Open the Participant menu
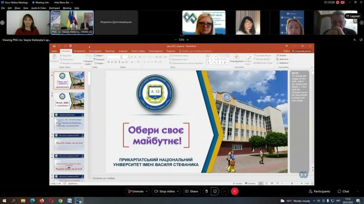This screenshot has width=364, height=204. pos(54,8)
